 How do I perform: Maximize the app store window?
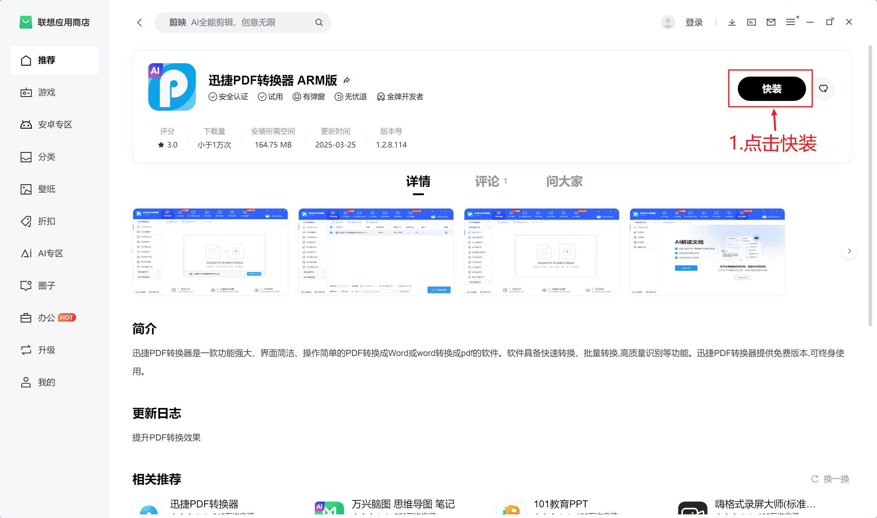click(x=829, y=22)
